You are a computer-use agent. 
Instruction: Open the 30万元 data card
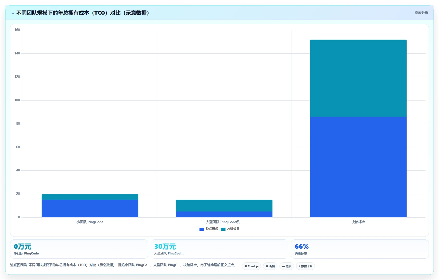[x=219, y=249]
